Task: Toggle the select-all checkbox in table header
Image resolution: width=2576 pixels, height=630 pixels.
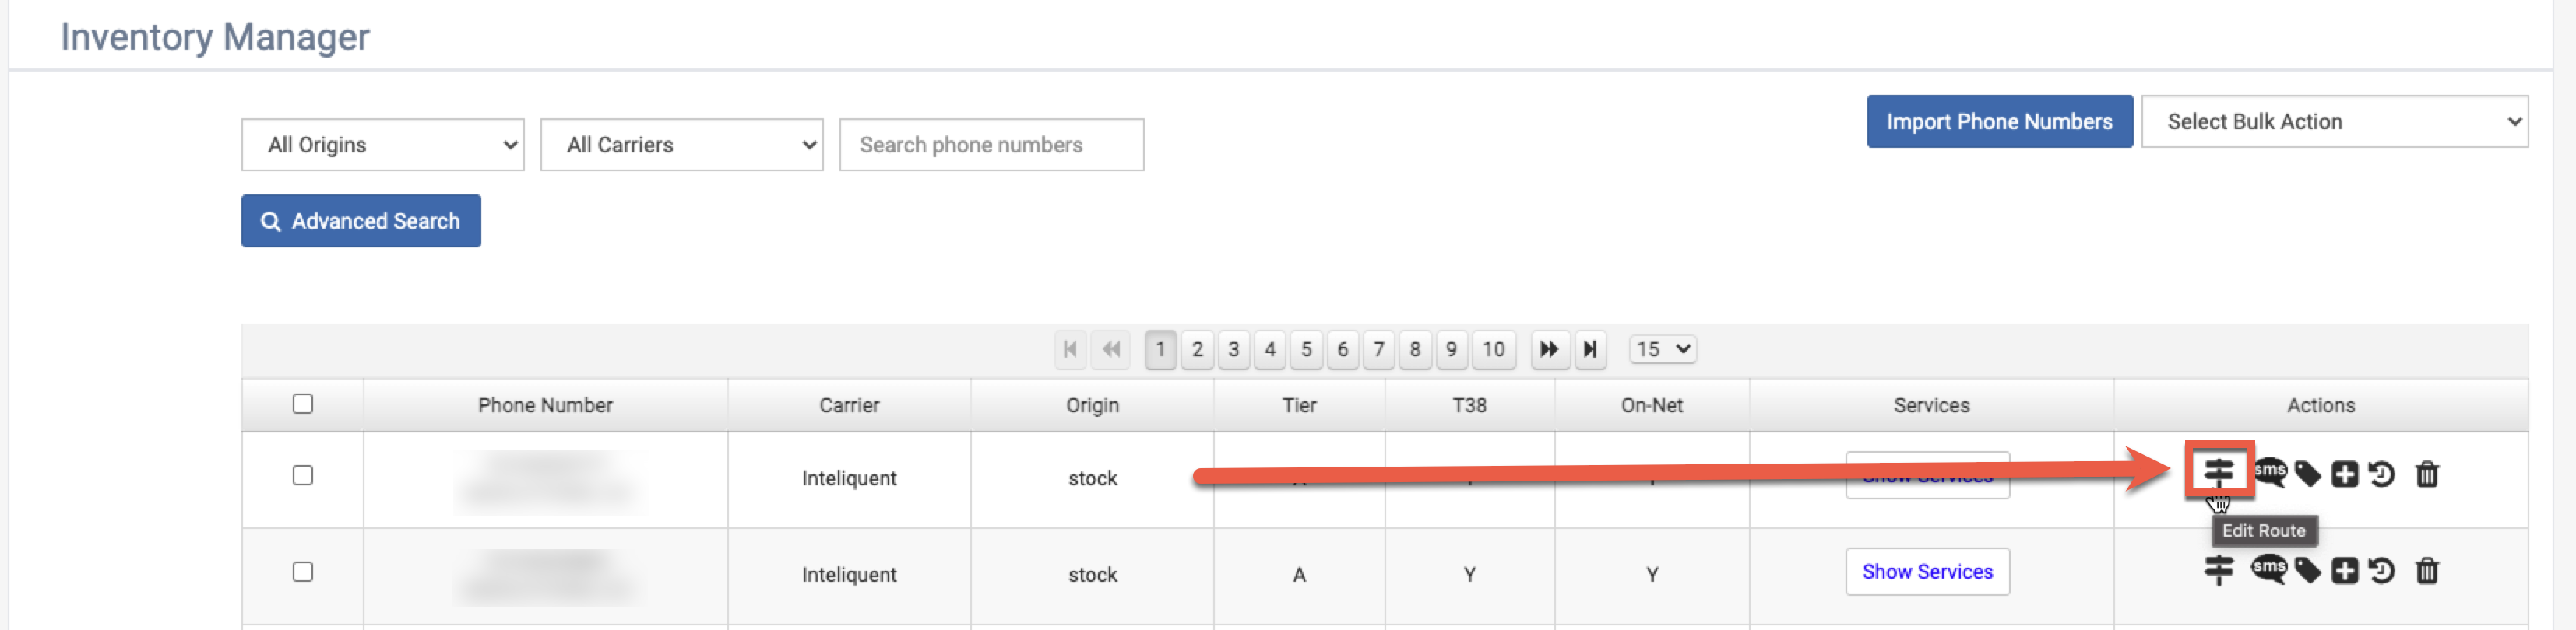Action: (x=302, y=404)
